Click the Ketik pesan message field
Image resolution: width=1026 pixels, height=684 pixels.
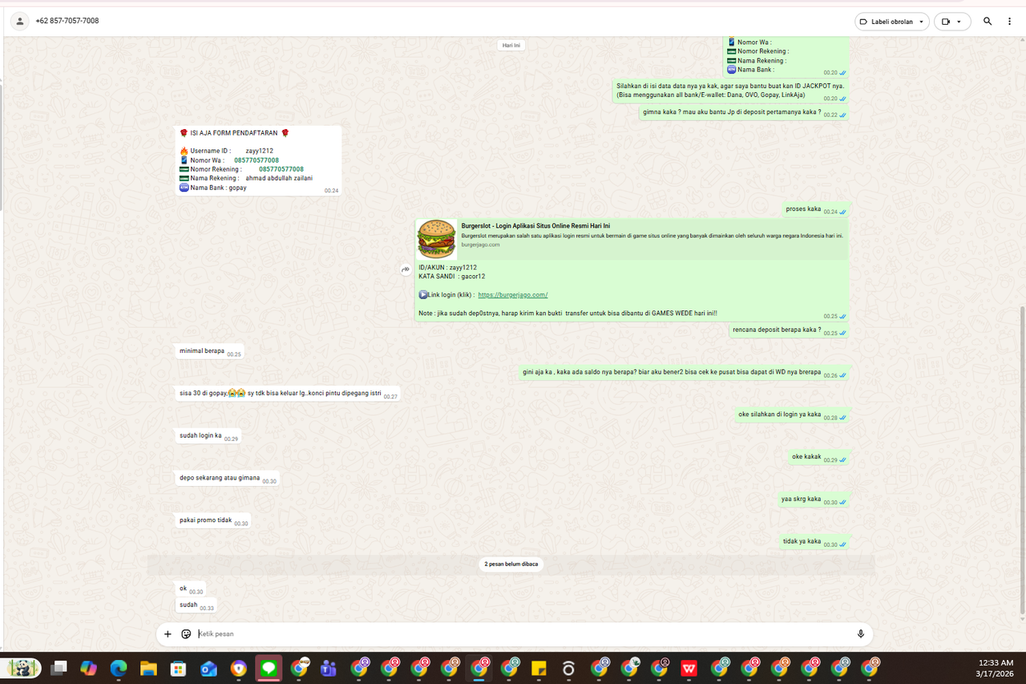521,634
